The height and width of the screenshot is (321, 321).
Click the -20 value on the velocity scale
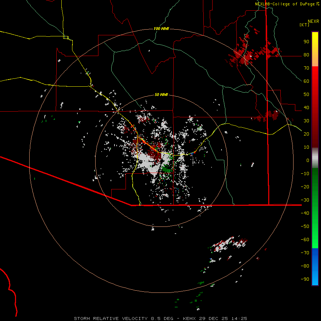tap(305, 187)
